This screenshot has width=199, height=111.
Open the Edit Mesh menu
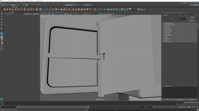tap(33, 3)
